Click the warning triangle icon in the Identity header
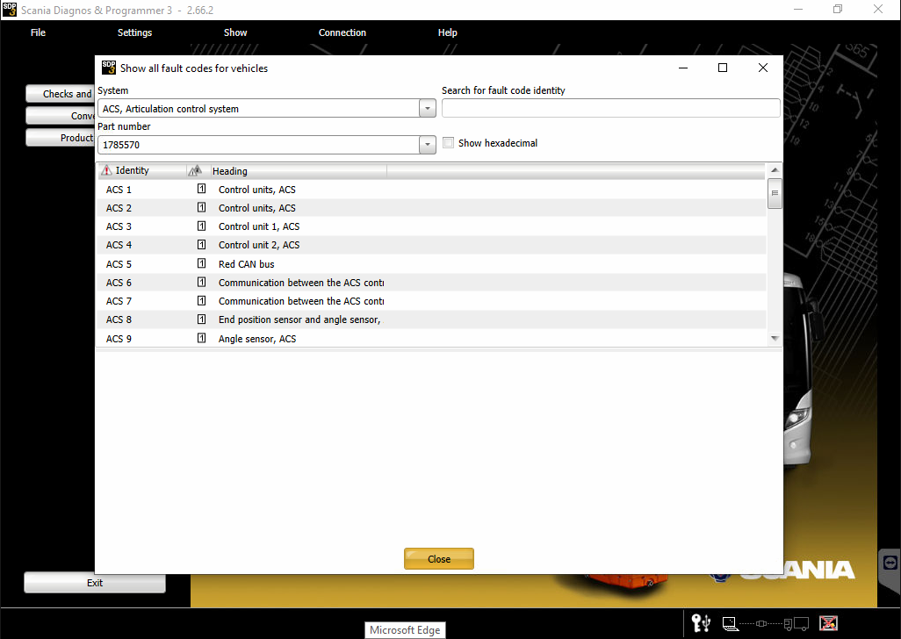 pyautogui.click(x=106, y=170)
